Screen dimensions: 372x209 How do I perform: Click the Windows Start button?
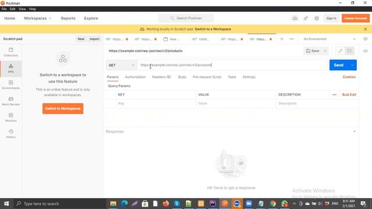pyautogui.click(x=6, y=204)
